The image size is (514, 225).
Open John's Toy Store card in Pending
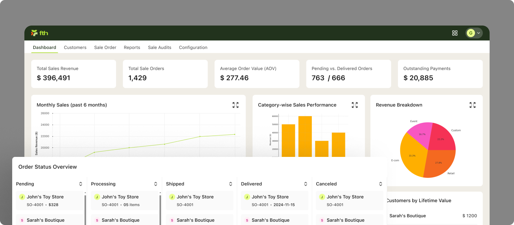point(49,201)
